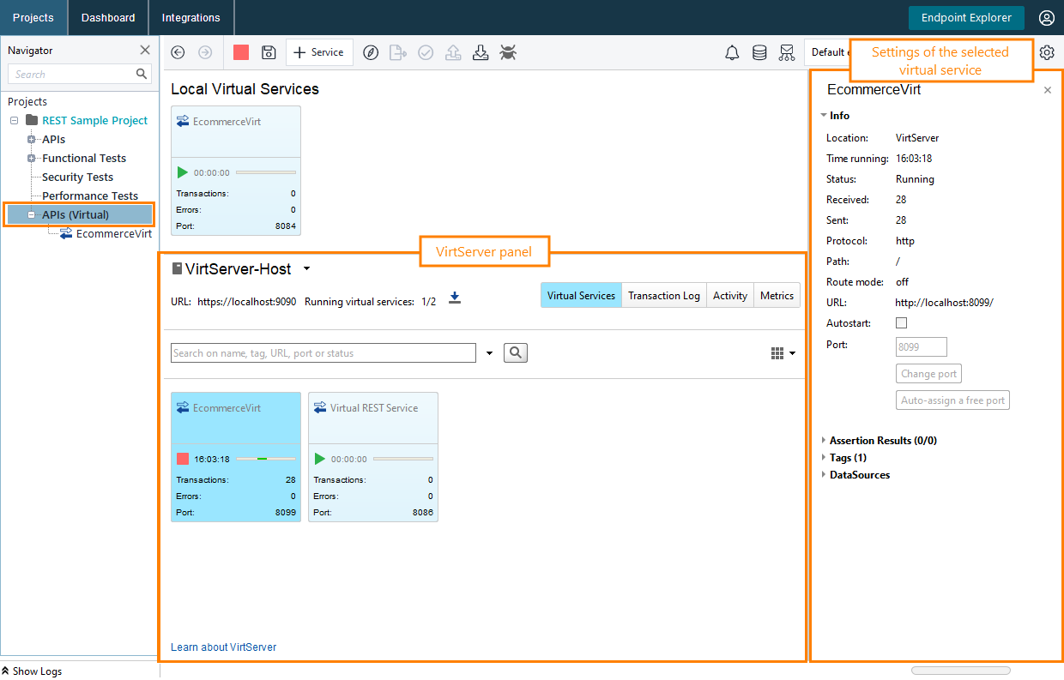Click the red Stop button in toolbar
Screen dimensions: 1064x680
pos(241,52)
